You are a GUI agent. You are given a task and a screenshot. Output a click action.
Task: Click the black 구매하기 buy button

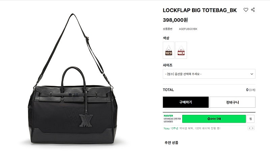[x=186, y=102]
